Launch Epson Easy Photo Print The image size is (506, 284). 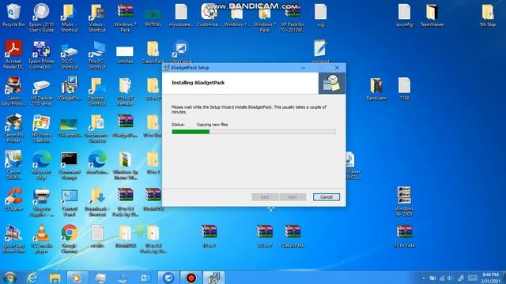[x=13, y=238]
